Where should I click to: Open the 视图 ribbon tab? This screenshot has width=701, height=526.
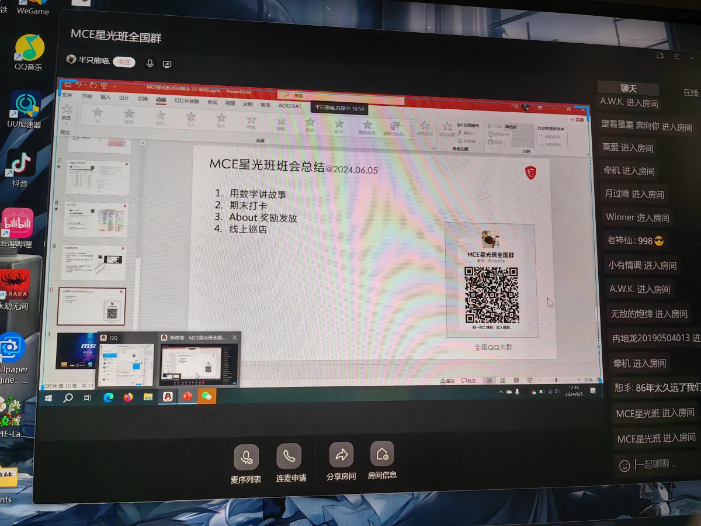pos(230,103)
